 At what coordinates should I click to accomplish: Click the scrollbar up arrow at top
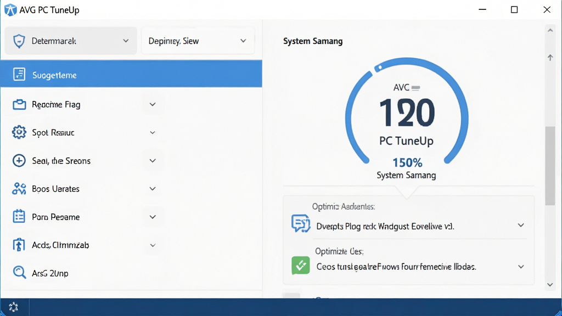[550, 31]
